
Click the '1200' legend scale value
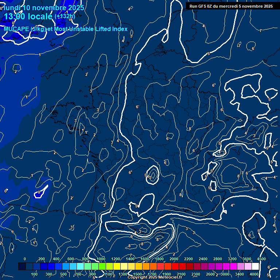pos(116,259)
